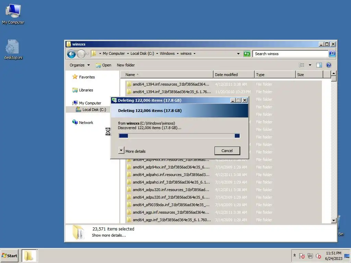Screen dimensions: 351x263
Task: Expand dropdown arrow after Windows breadcrumb
Action: point(178,54)
